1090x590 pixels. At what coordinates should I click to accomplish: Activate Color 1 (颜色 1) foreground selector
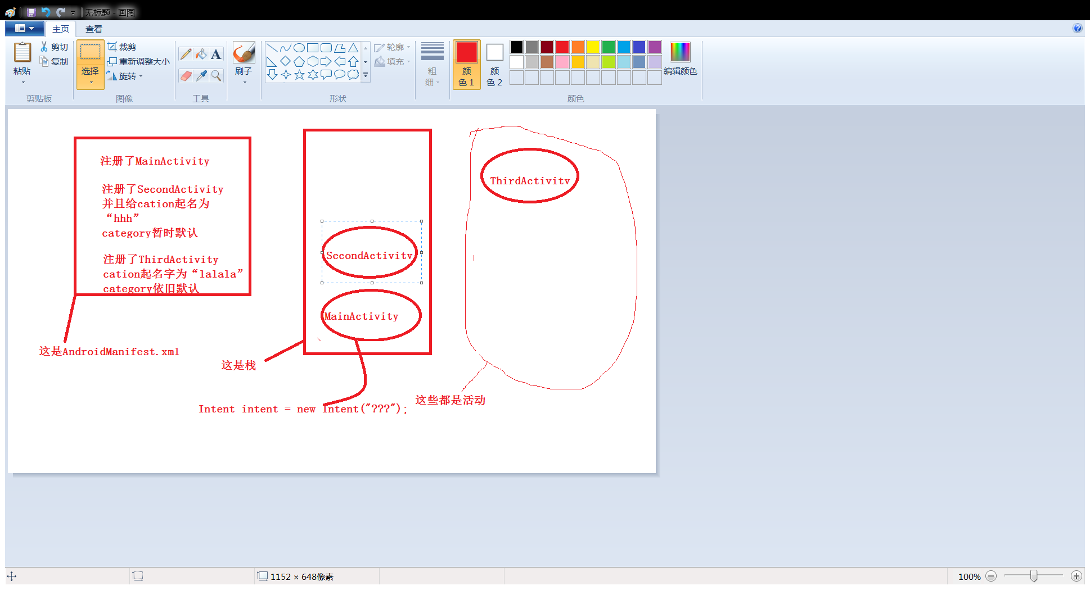tap(467, 64)
